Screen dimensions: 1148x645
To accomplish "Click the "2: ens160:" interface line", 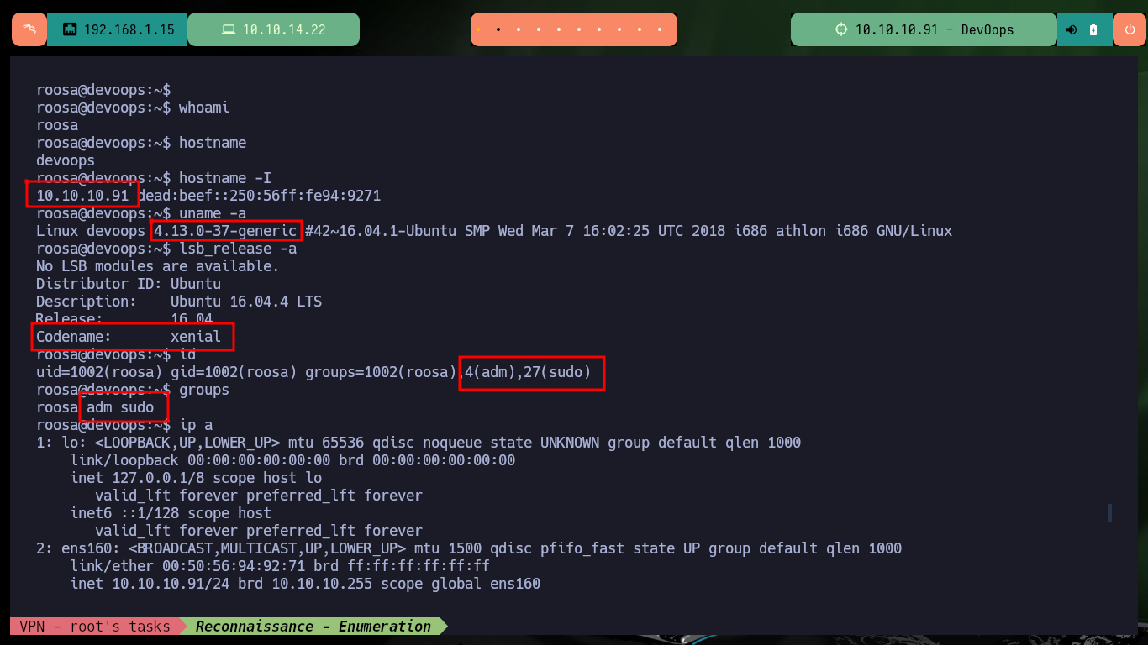I will 469,548.
